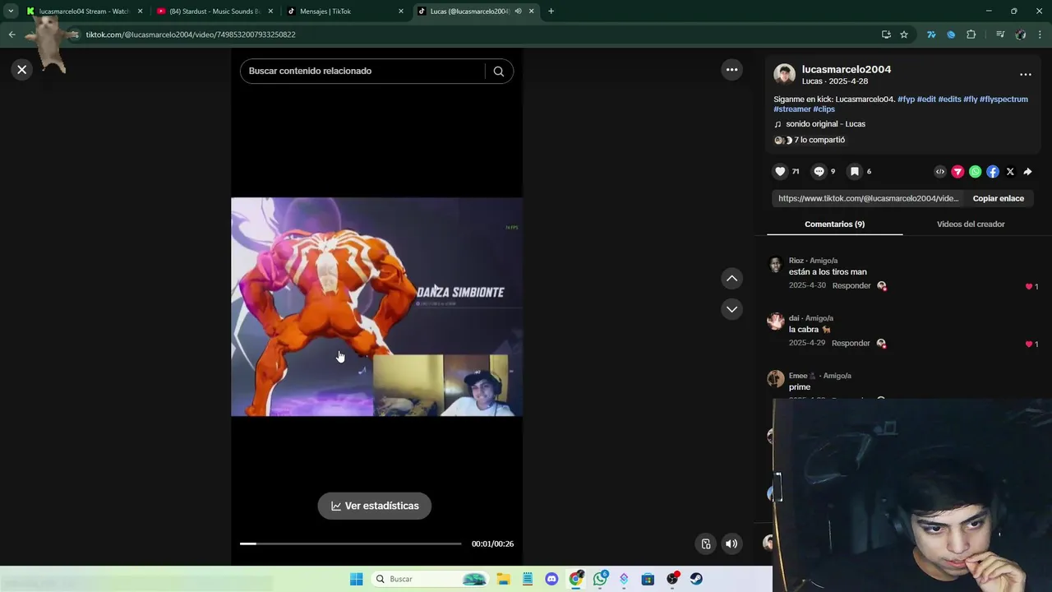Open the three-dot menu above the video
1052x592 pixels.
click(x=731, y=70)
